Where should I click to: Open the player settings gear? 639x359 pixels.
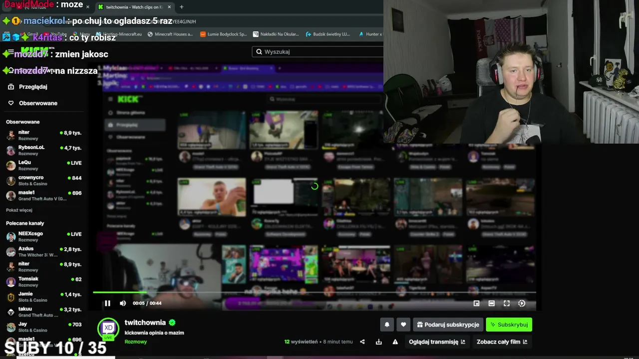522,303
